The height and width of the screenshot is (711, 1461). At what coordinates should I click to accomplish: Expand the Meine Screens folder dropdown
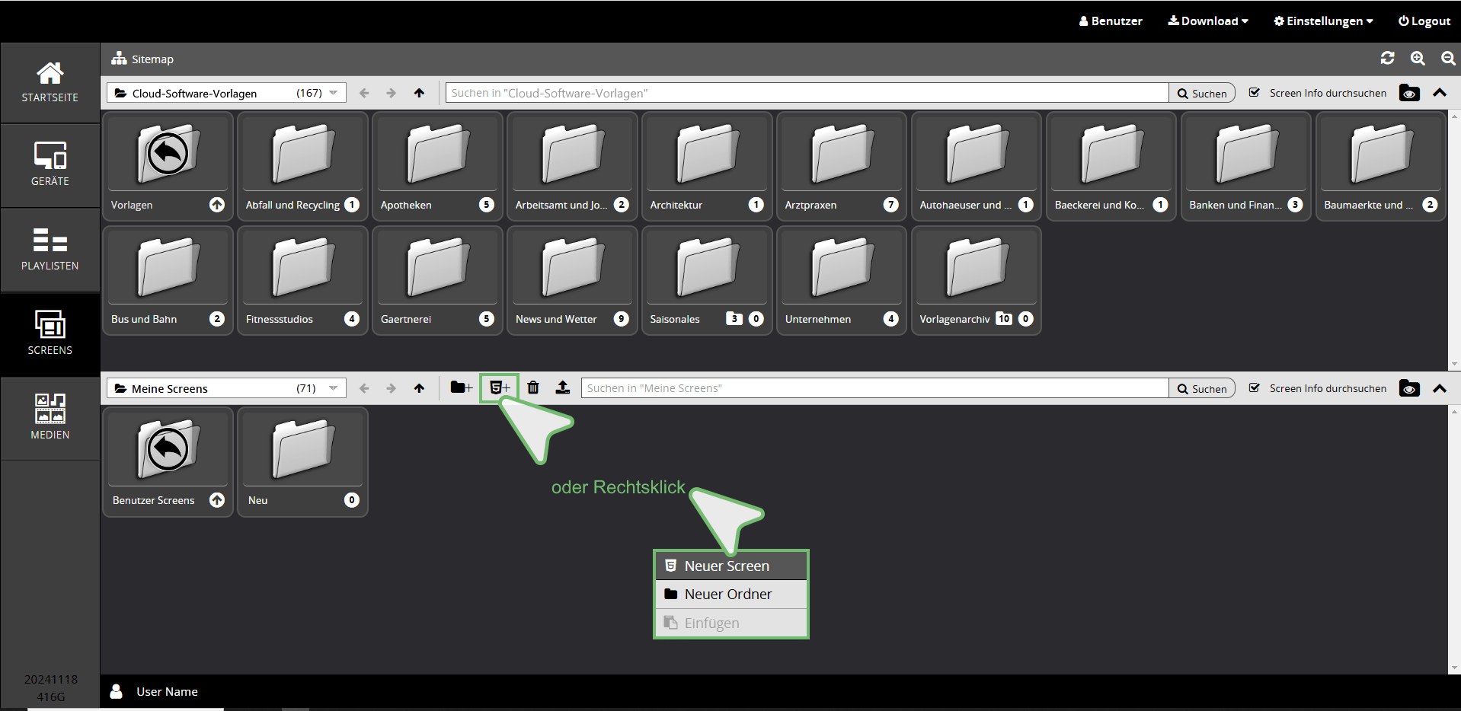tap(333, 388)
